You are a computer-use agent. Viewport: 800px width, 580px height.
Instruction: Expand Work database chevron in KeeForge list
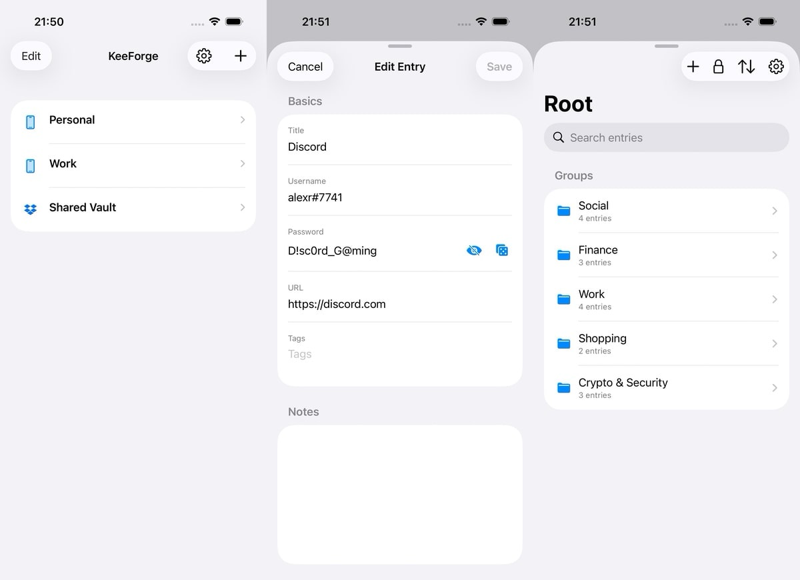coord(243,163)
